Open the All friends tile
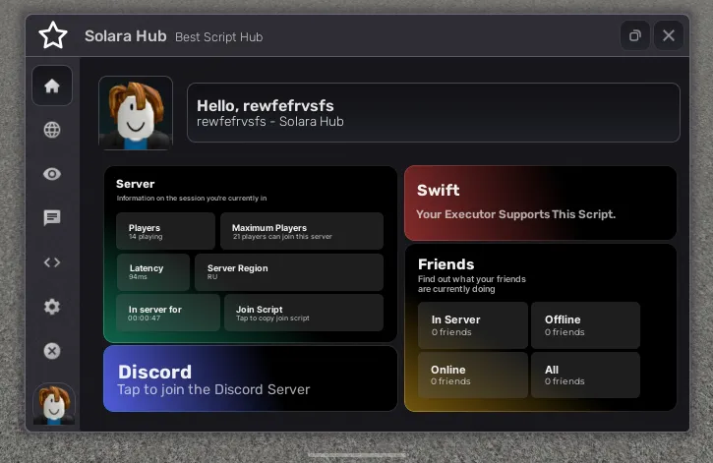 (x=586, y=376)
